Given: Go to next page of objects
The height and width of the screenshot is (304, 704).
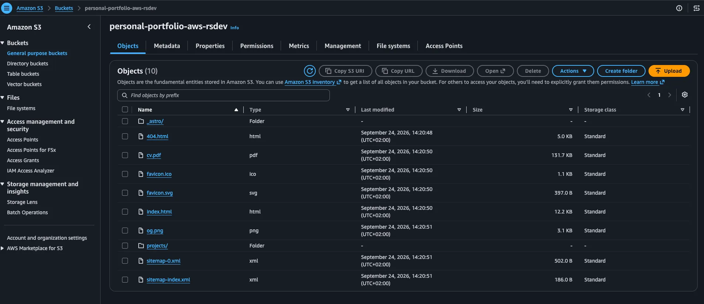Looking at the screenshot, I should 670,95.
